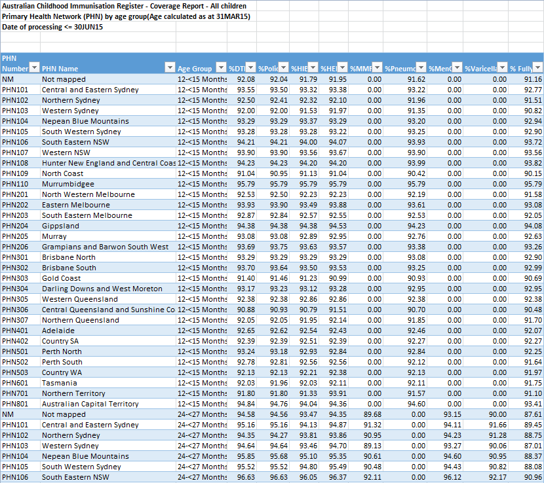Image resolution: width=544 pixels, height=483 pixels.
Task: Select the 'PHN Name' header cell
Action: tap(108, 63)
